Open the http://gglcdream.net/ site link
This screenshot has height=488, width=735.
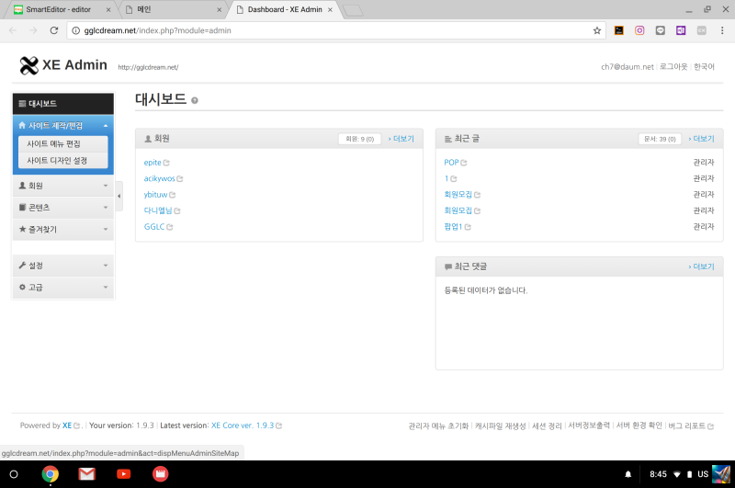click(148, 67)
